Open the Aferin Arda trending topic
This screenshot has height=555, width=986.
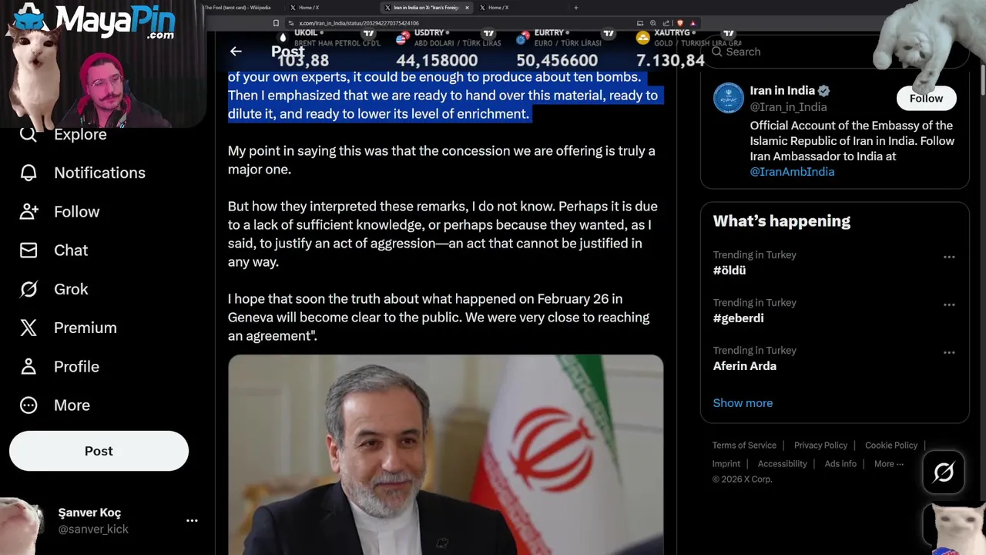pyautogui.click(x=744, y=366)
